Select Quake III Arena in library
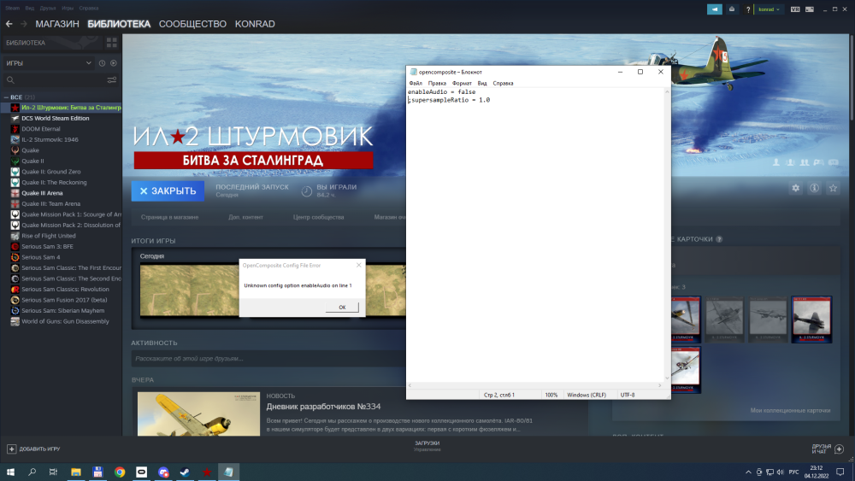The width and height of the screenshot is (855, 481). pyautogui.click(x=42, y=193)
